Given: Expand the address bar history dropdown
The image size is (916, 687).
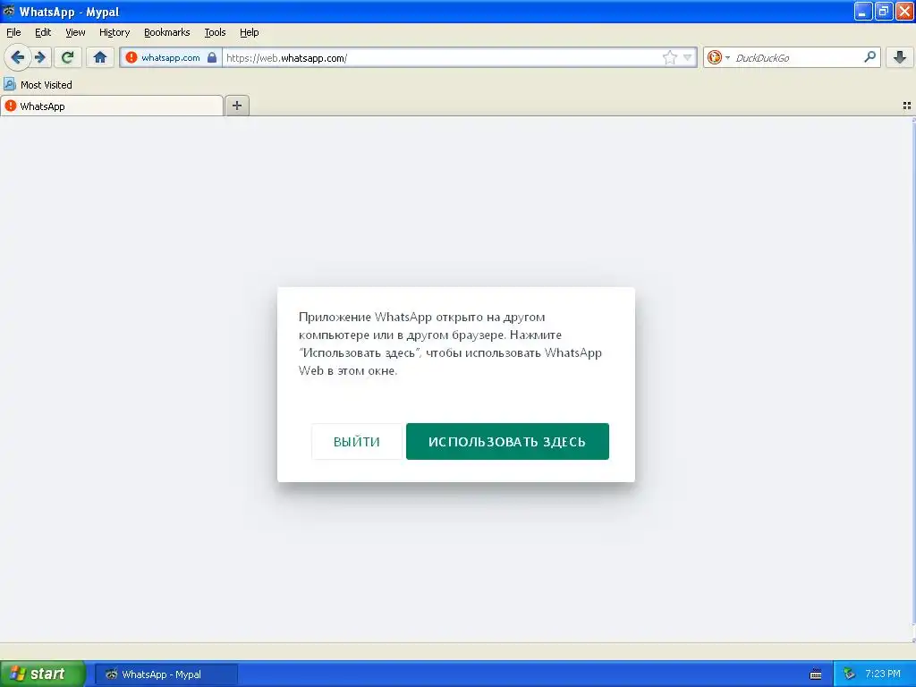Looking at the screenshot, I should tap(688, 57).
